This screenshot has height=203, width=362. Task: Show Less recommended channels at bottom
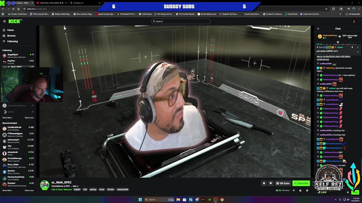click(x=29, y=190)
